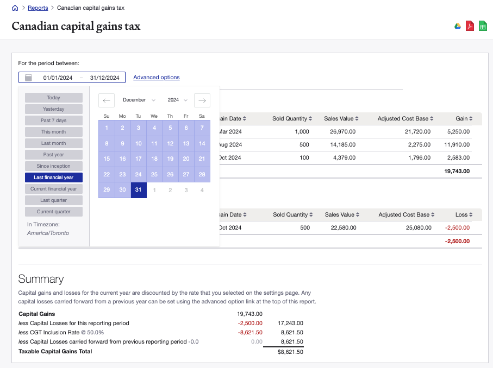
Task: Open the 2024 year dropdown
Action: point(177,100)
